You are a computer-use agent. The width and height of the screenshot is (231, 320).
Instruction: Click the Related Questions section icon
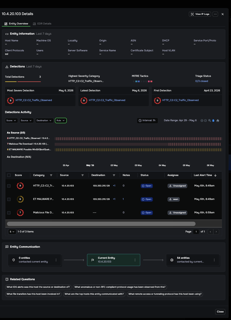click(x=7, y=279)
